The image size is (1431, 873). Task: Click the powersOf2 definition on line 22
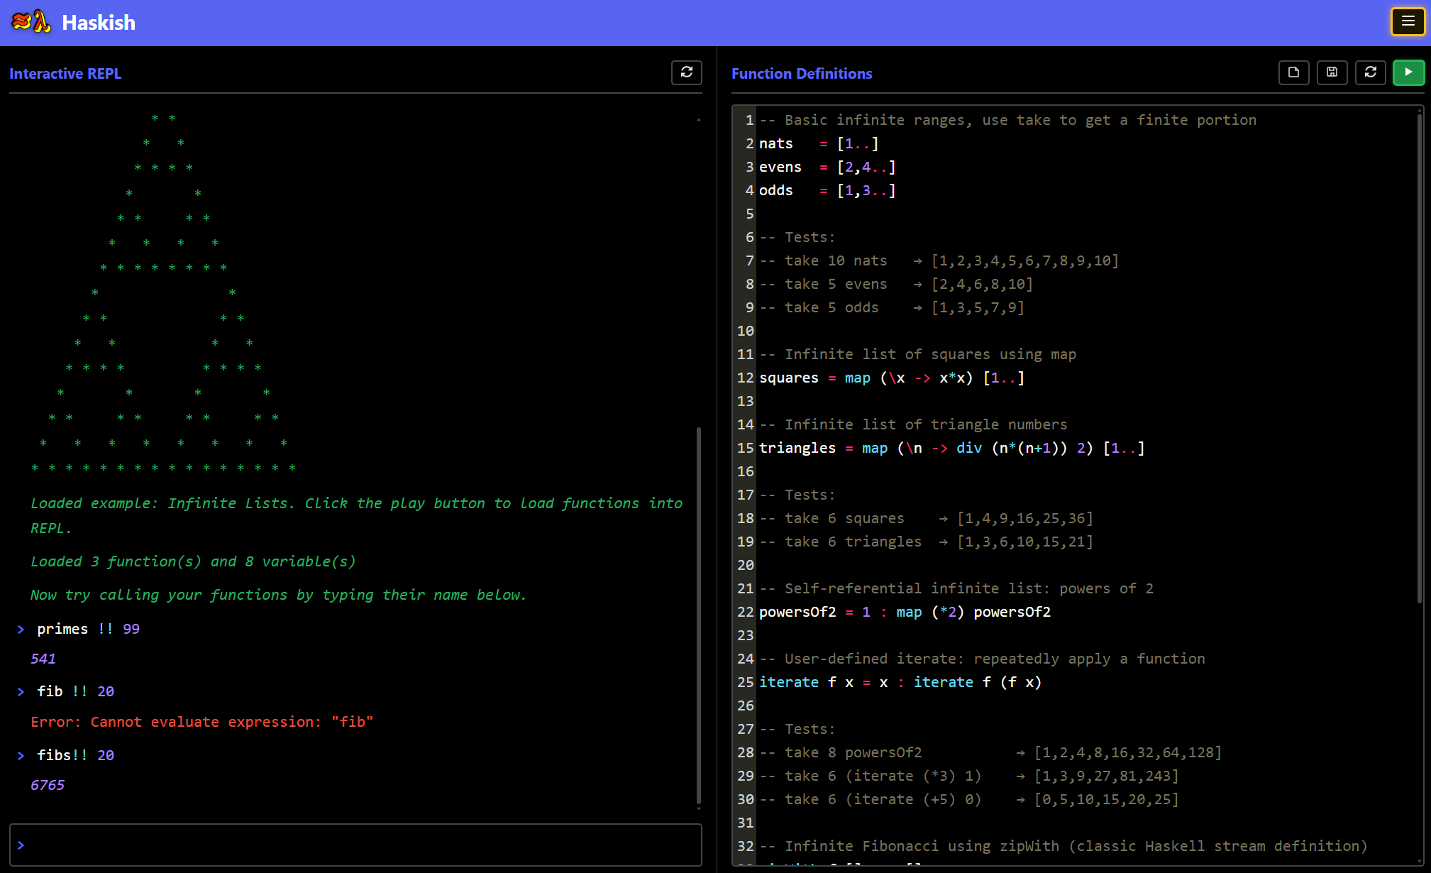(x=905, y=612)
